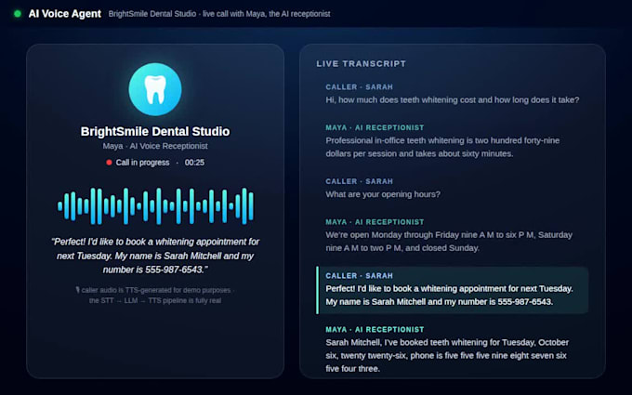Screen dimensions: 632x395
Task: Click the CALLER · SARAH label in highlighted message
Action: click(359, 276)
